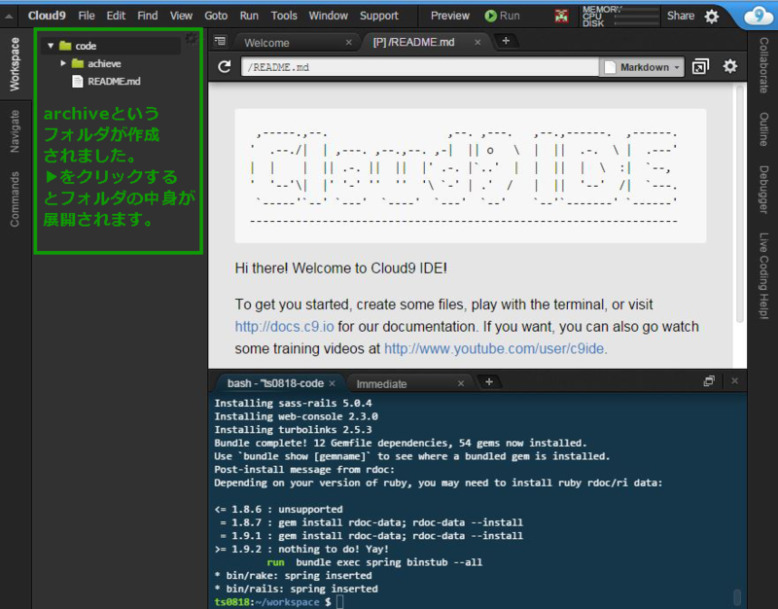Open the Markdown preview type dropdown

643,67
